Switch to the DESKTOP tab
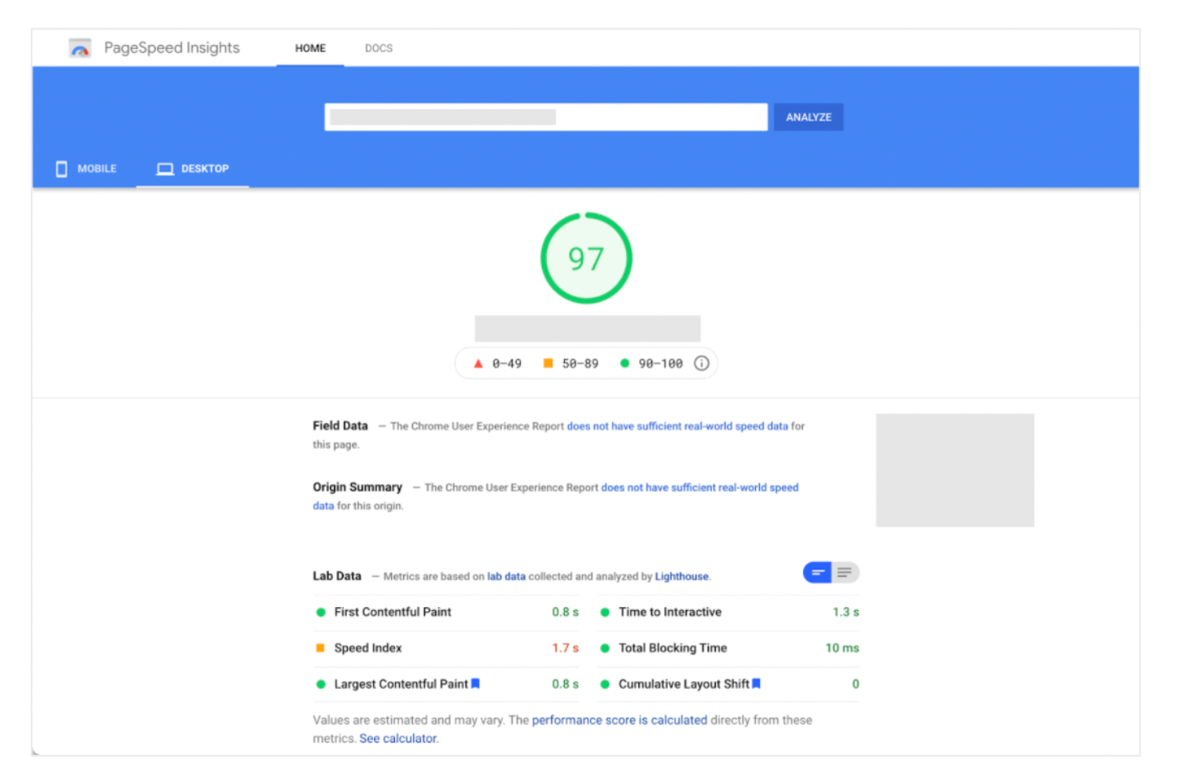Viewport: 1177px width, 780px height. [x=193, y=168]
